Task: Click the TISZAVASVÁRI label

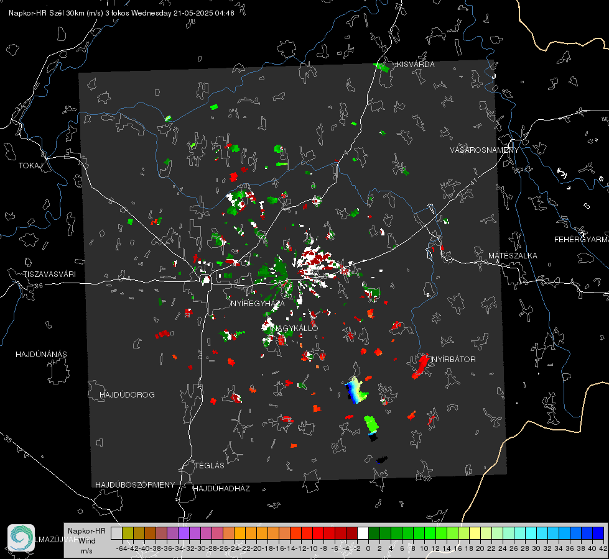Action: [49, 275]
